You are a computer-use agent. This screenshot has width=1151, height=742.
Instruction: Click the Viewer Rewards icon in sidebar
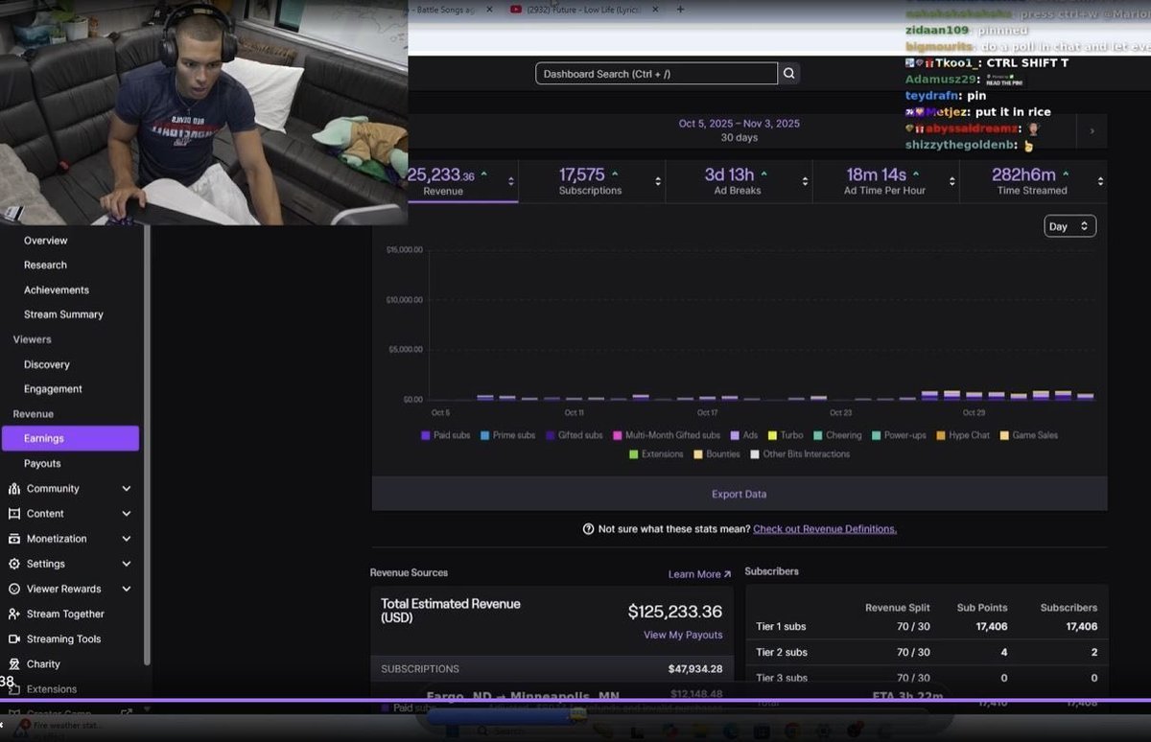14,589
